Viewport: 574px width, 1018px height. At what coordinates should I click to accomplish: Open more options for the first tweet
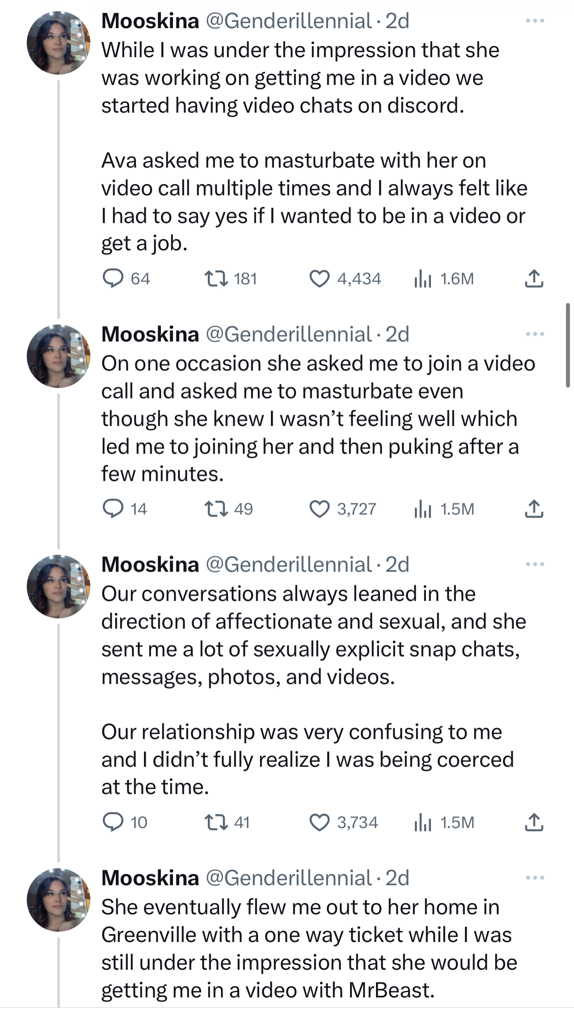click(x=535, y=21)
